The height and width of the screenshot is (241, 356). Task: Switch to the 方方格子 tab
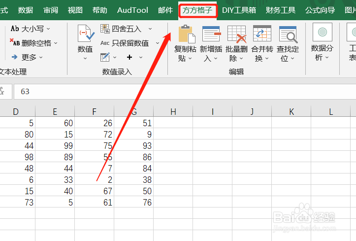(x=197, y=10)
